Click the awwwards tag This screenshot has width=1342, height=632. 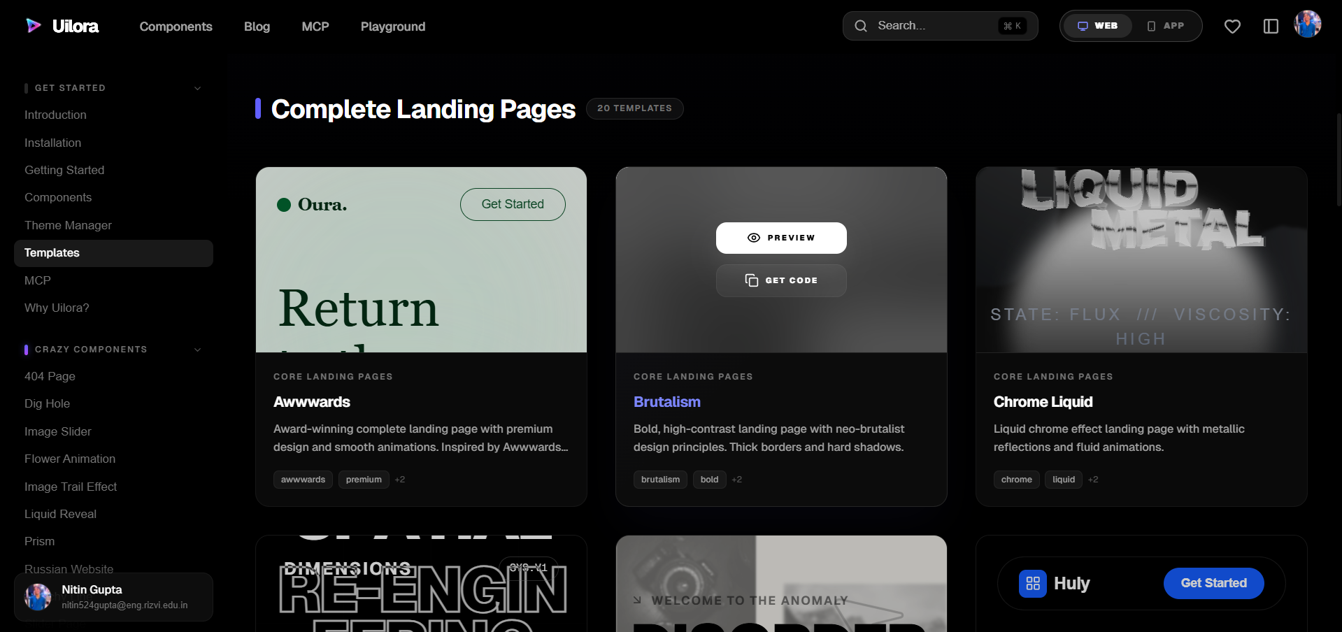tap(303, 480)
